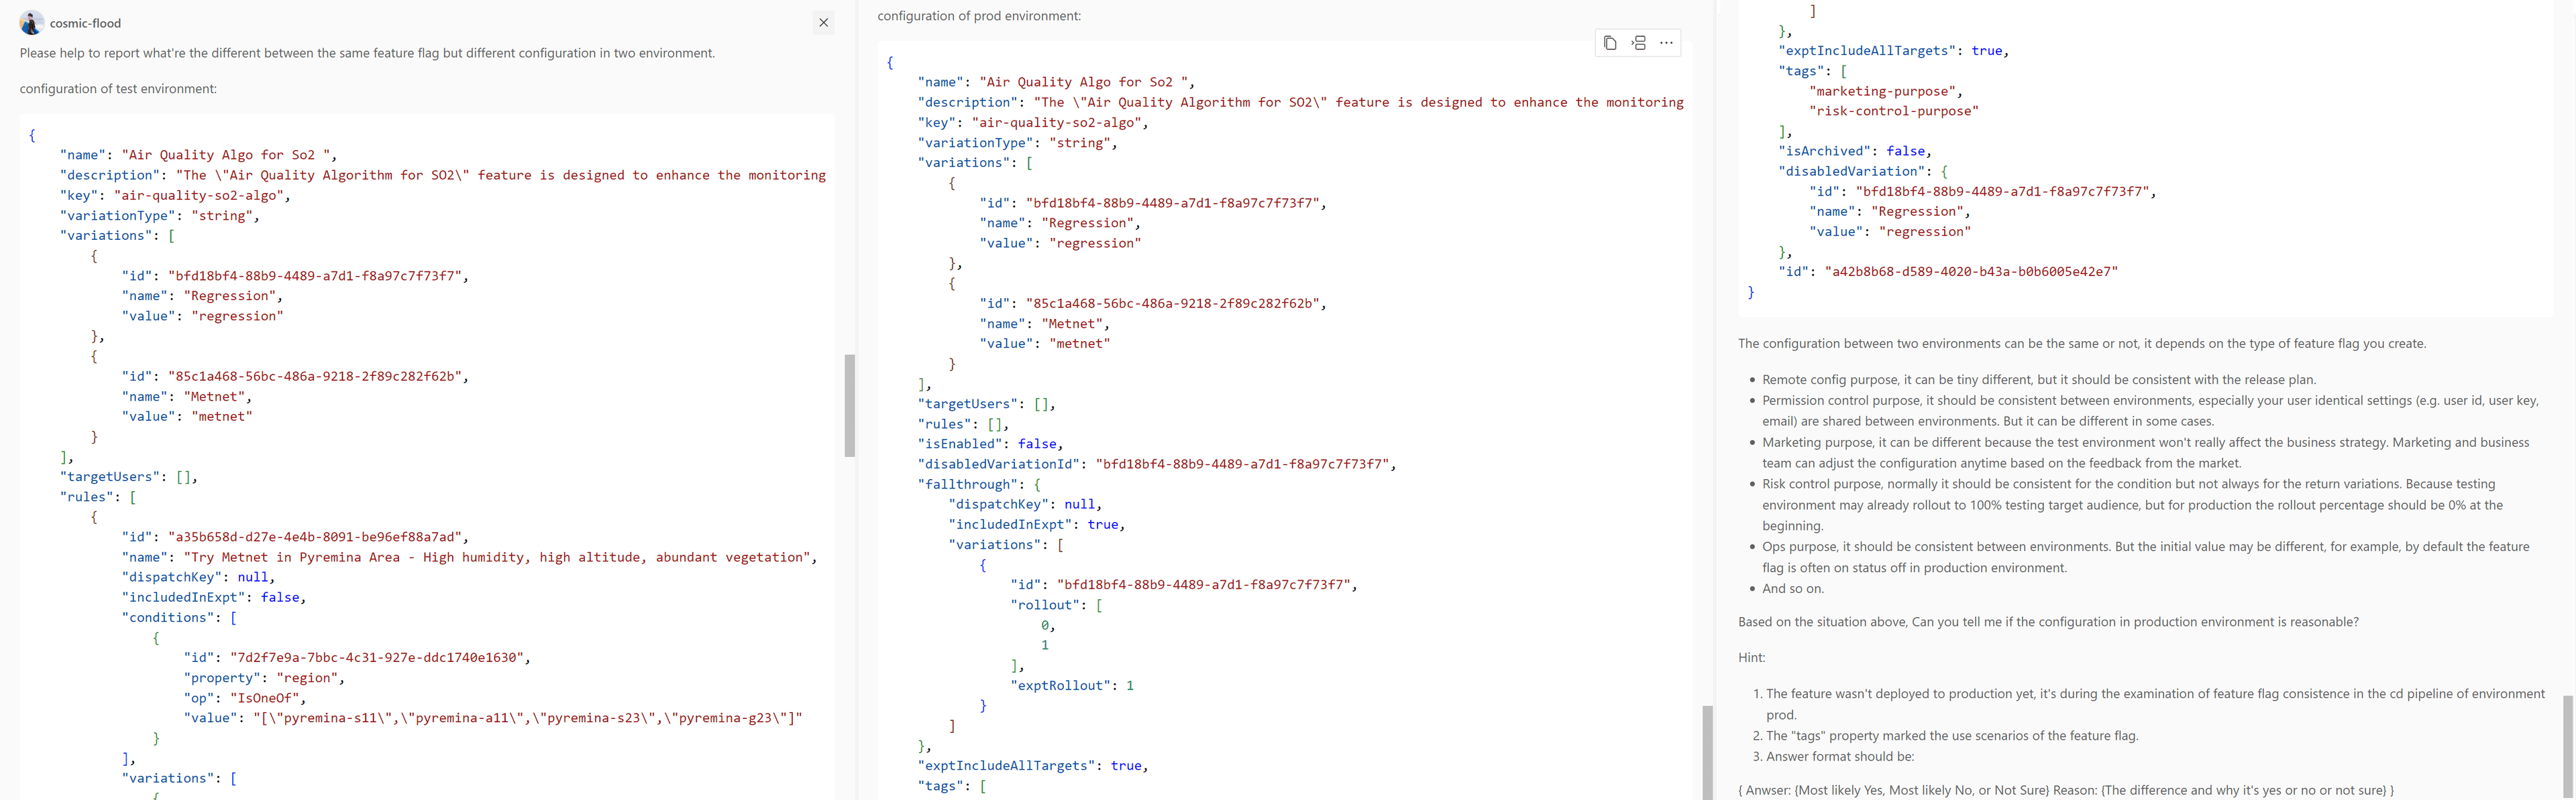Click the "fallthrough" key in prod config

[967, 484]
